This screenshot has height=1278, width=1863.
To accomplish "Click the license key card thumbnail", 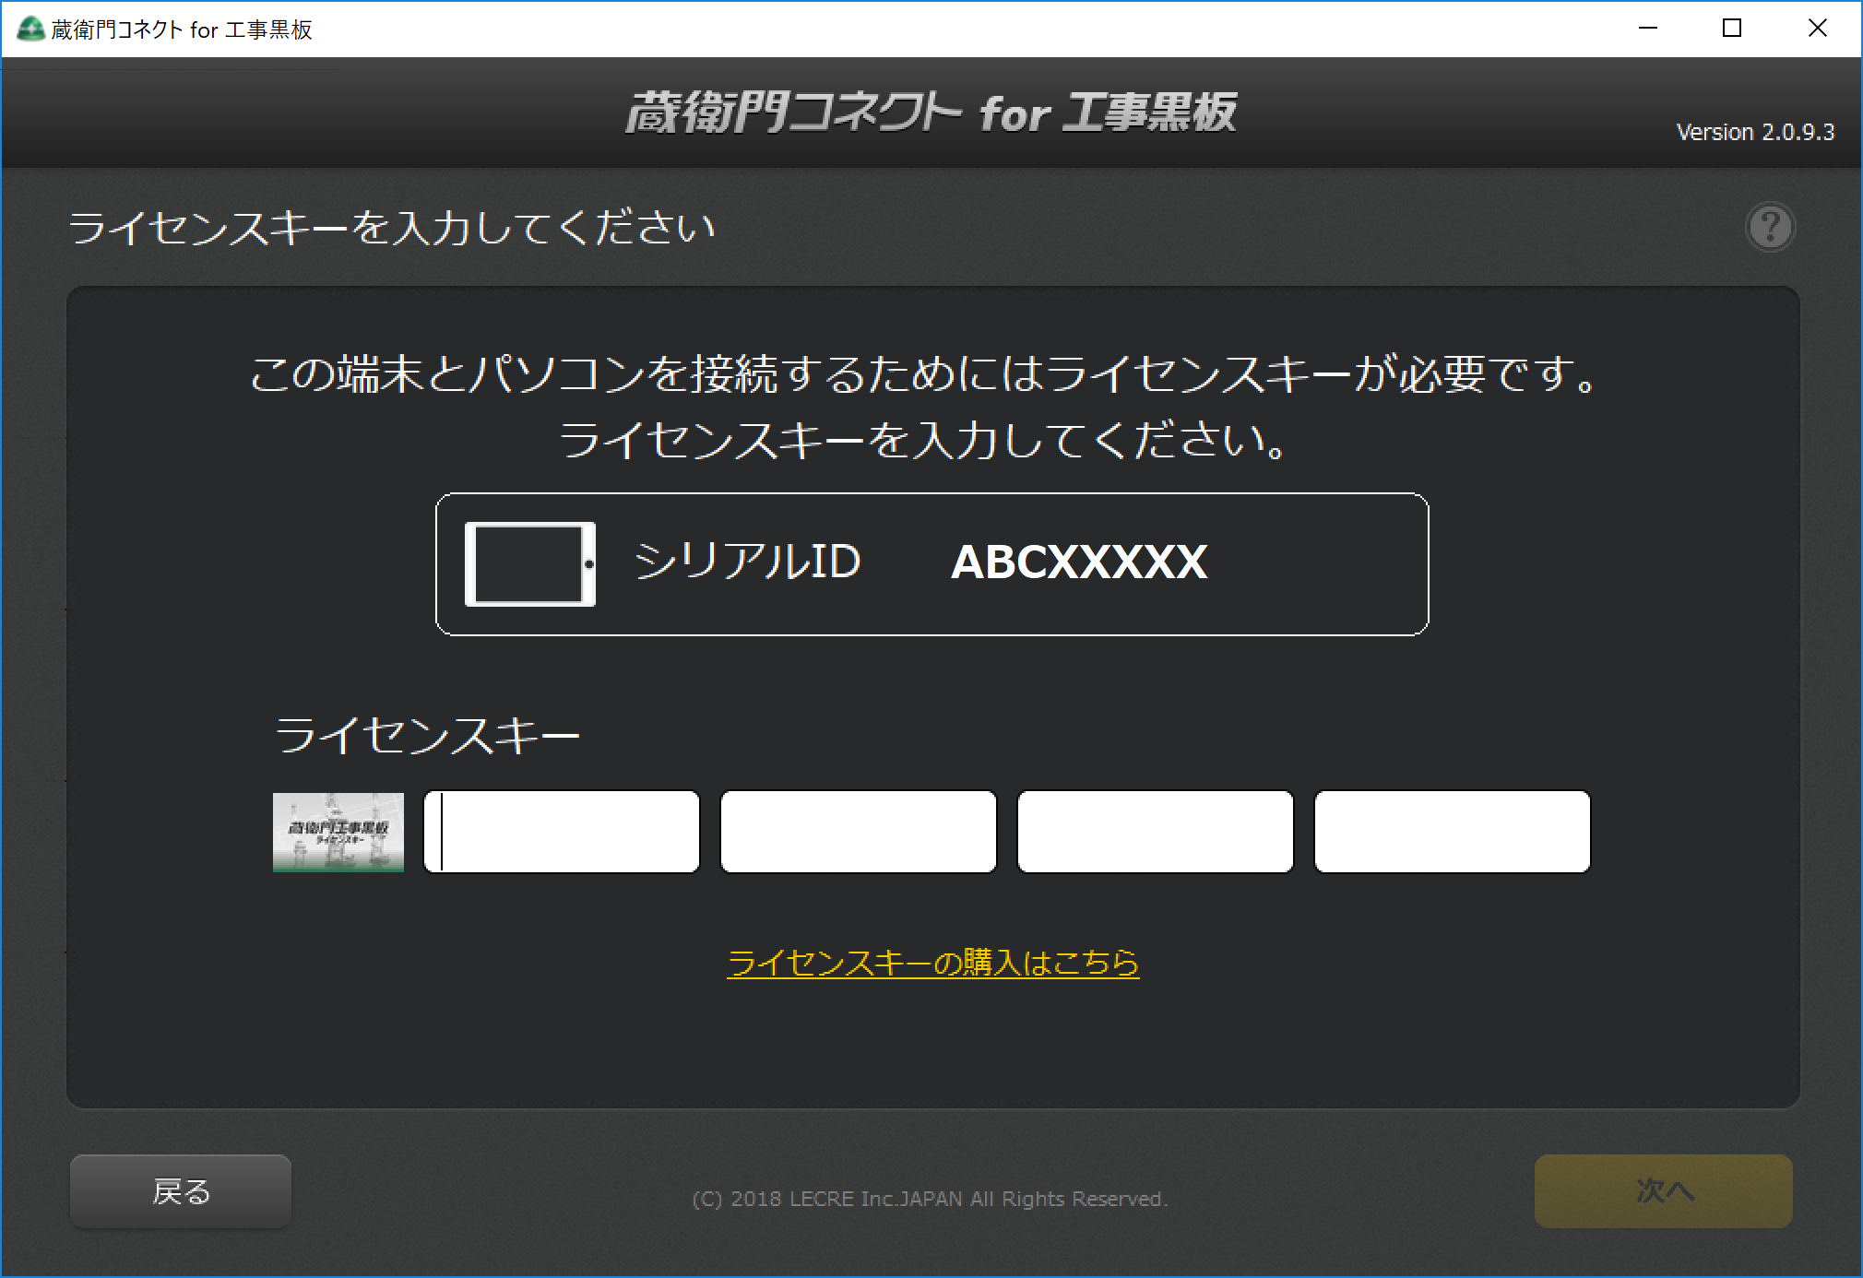I will click(338, 832).
